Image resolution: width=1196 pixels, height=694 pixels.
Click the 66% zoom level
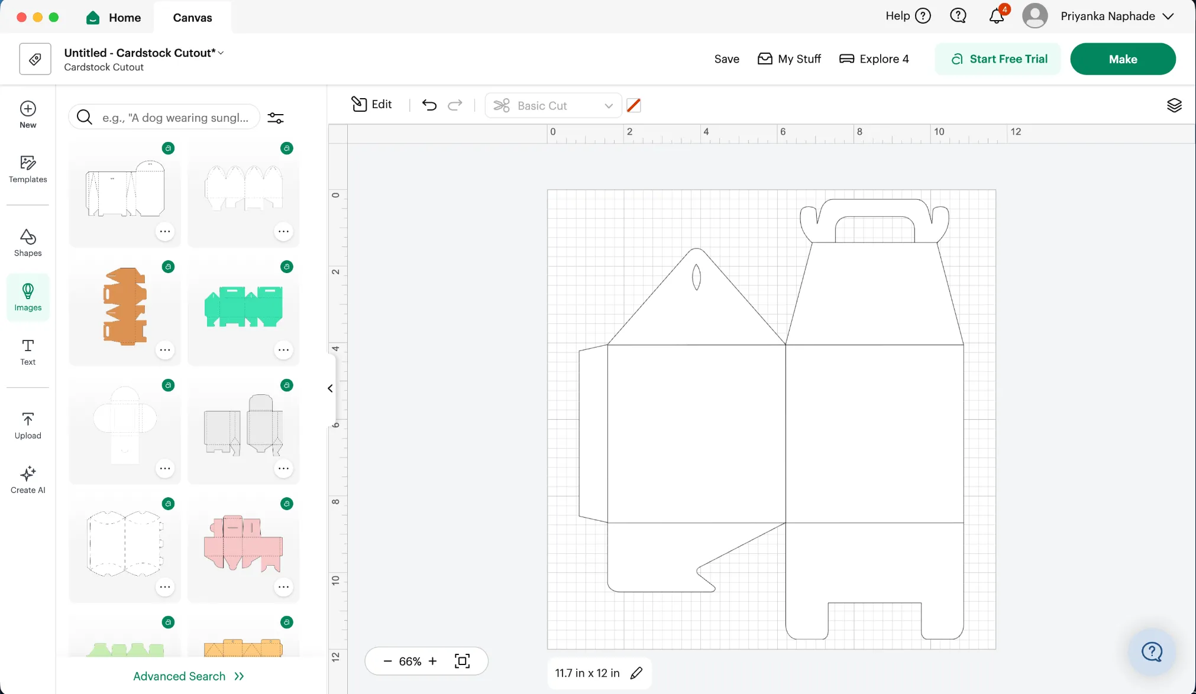[x=410, y=661]
